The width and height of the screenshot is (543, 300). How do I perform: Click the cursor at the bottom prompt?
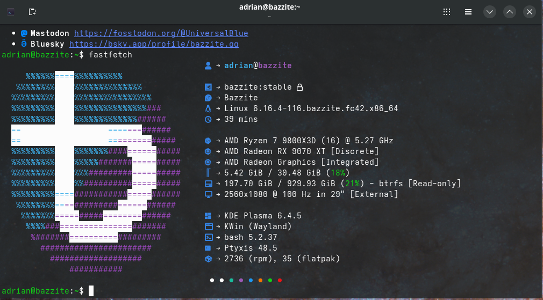(91, 291)
